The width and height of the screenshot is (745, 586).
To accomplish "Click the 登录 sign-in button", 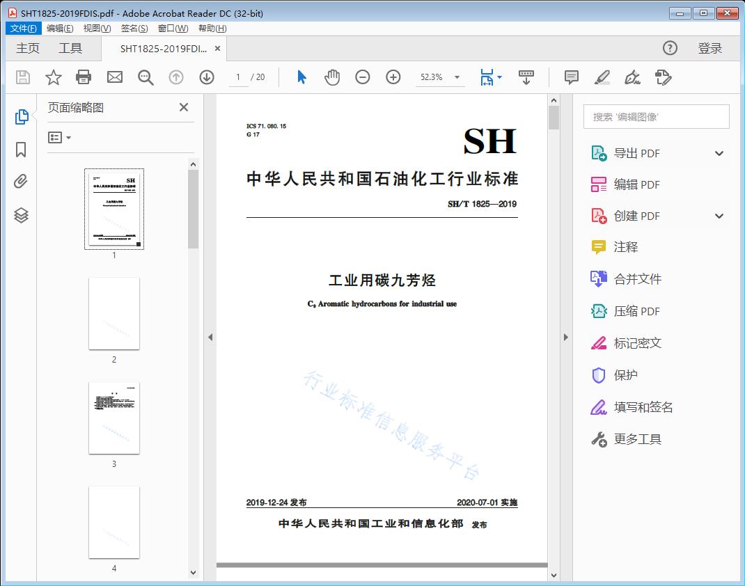I will tap(709, 48).
